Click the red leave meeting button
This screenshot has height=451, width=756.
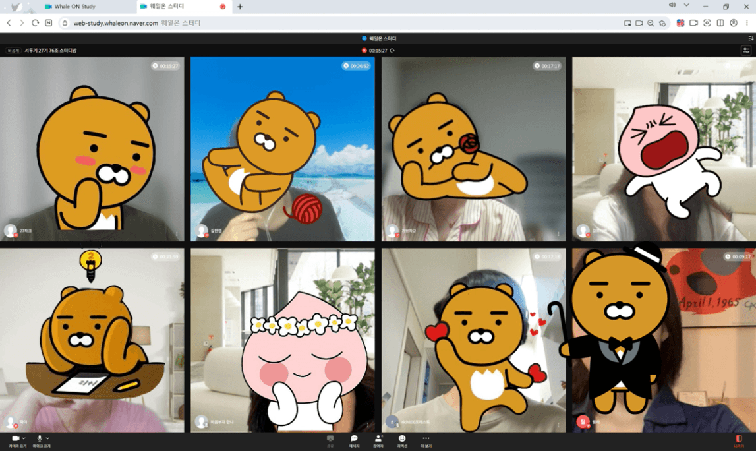[x=739, y=440]
